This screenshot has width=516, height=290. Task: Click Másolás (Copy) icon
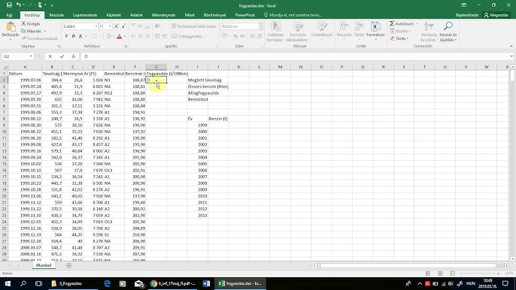(x=24, y=31)
